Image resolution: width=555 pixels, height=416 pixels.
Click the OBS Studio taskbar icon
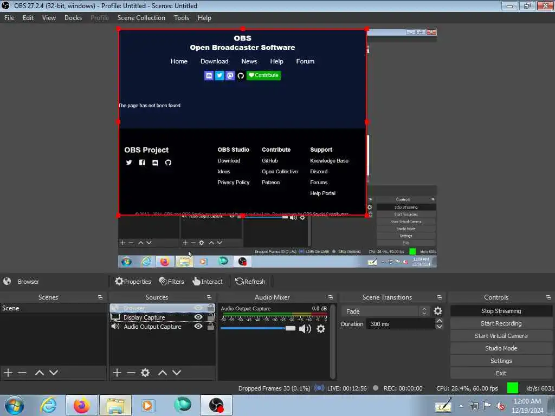coord(216,405)
